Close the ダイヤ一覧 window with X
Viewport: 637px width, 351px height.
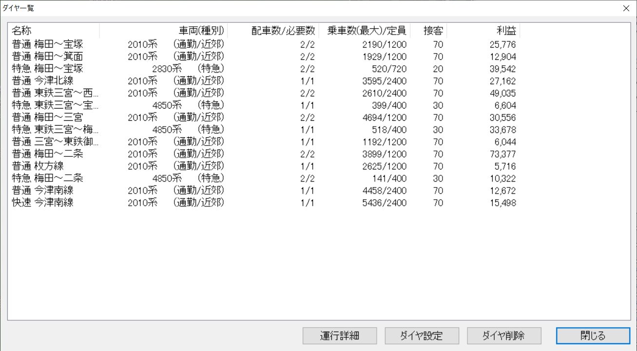click(x=626, y=8)
